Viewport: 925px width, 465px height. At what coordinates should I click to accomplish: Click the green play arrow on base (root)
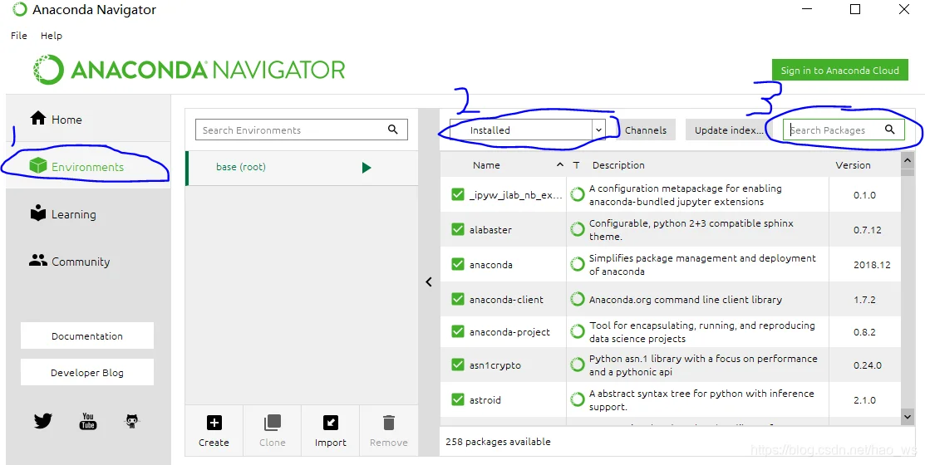coord(367,168)
